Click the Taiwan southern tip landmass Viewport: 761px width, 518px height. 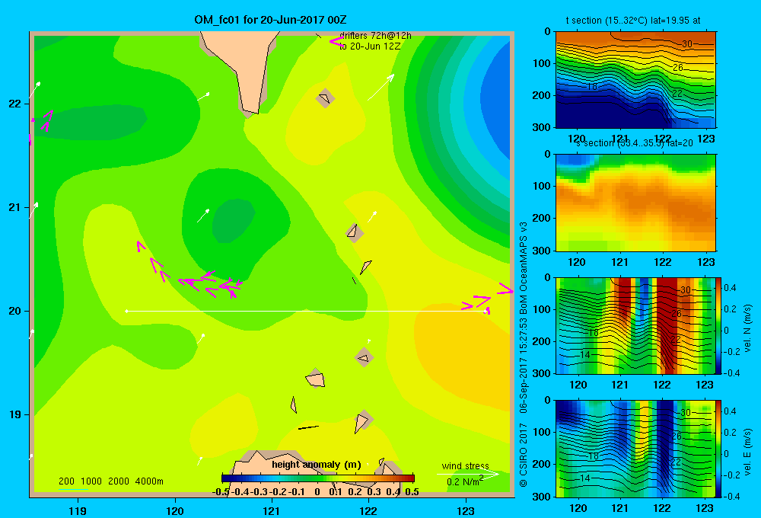click(x=245, y=68)
